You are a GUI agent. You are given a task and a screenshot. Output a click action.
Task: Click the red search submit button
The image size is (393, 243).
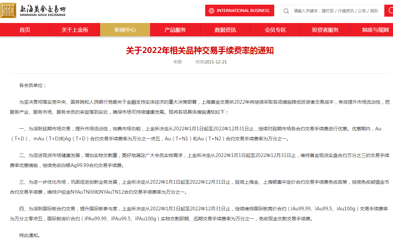(x=389, y=11)
